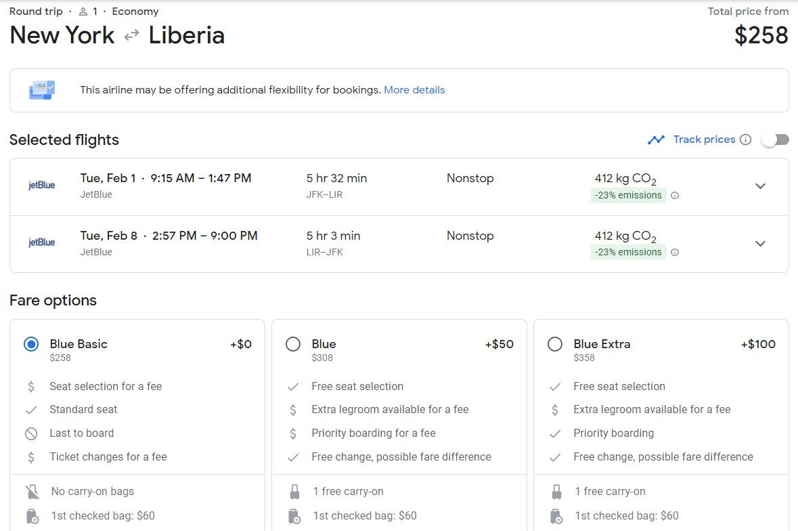Open the More details link
This screenshot has width=798, height=531.
(414, 90)
